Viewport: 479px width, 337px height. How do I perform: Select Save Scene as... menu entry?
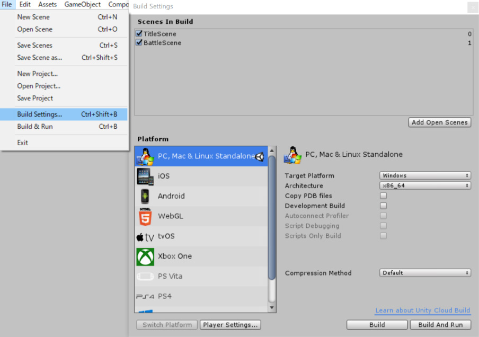pos(64,58)
